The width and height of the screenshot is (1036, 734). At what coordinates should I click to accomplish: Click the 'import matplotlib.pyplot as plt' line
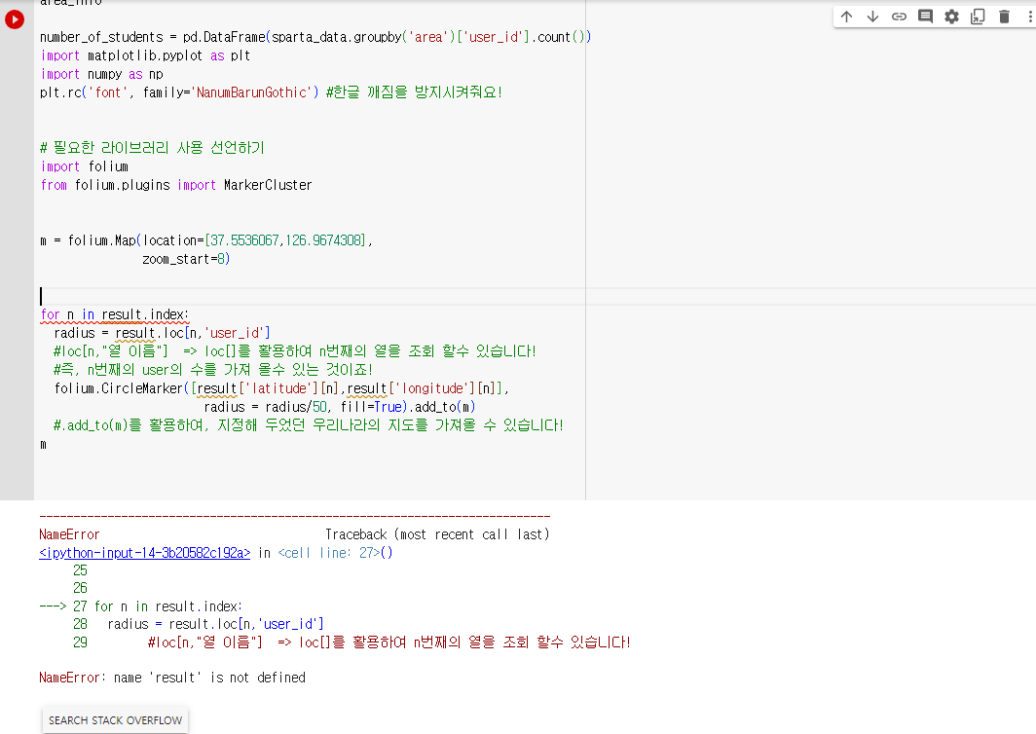coord(145,55)
